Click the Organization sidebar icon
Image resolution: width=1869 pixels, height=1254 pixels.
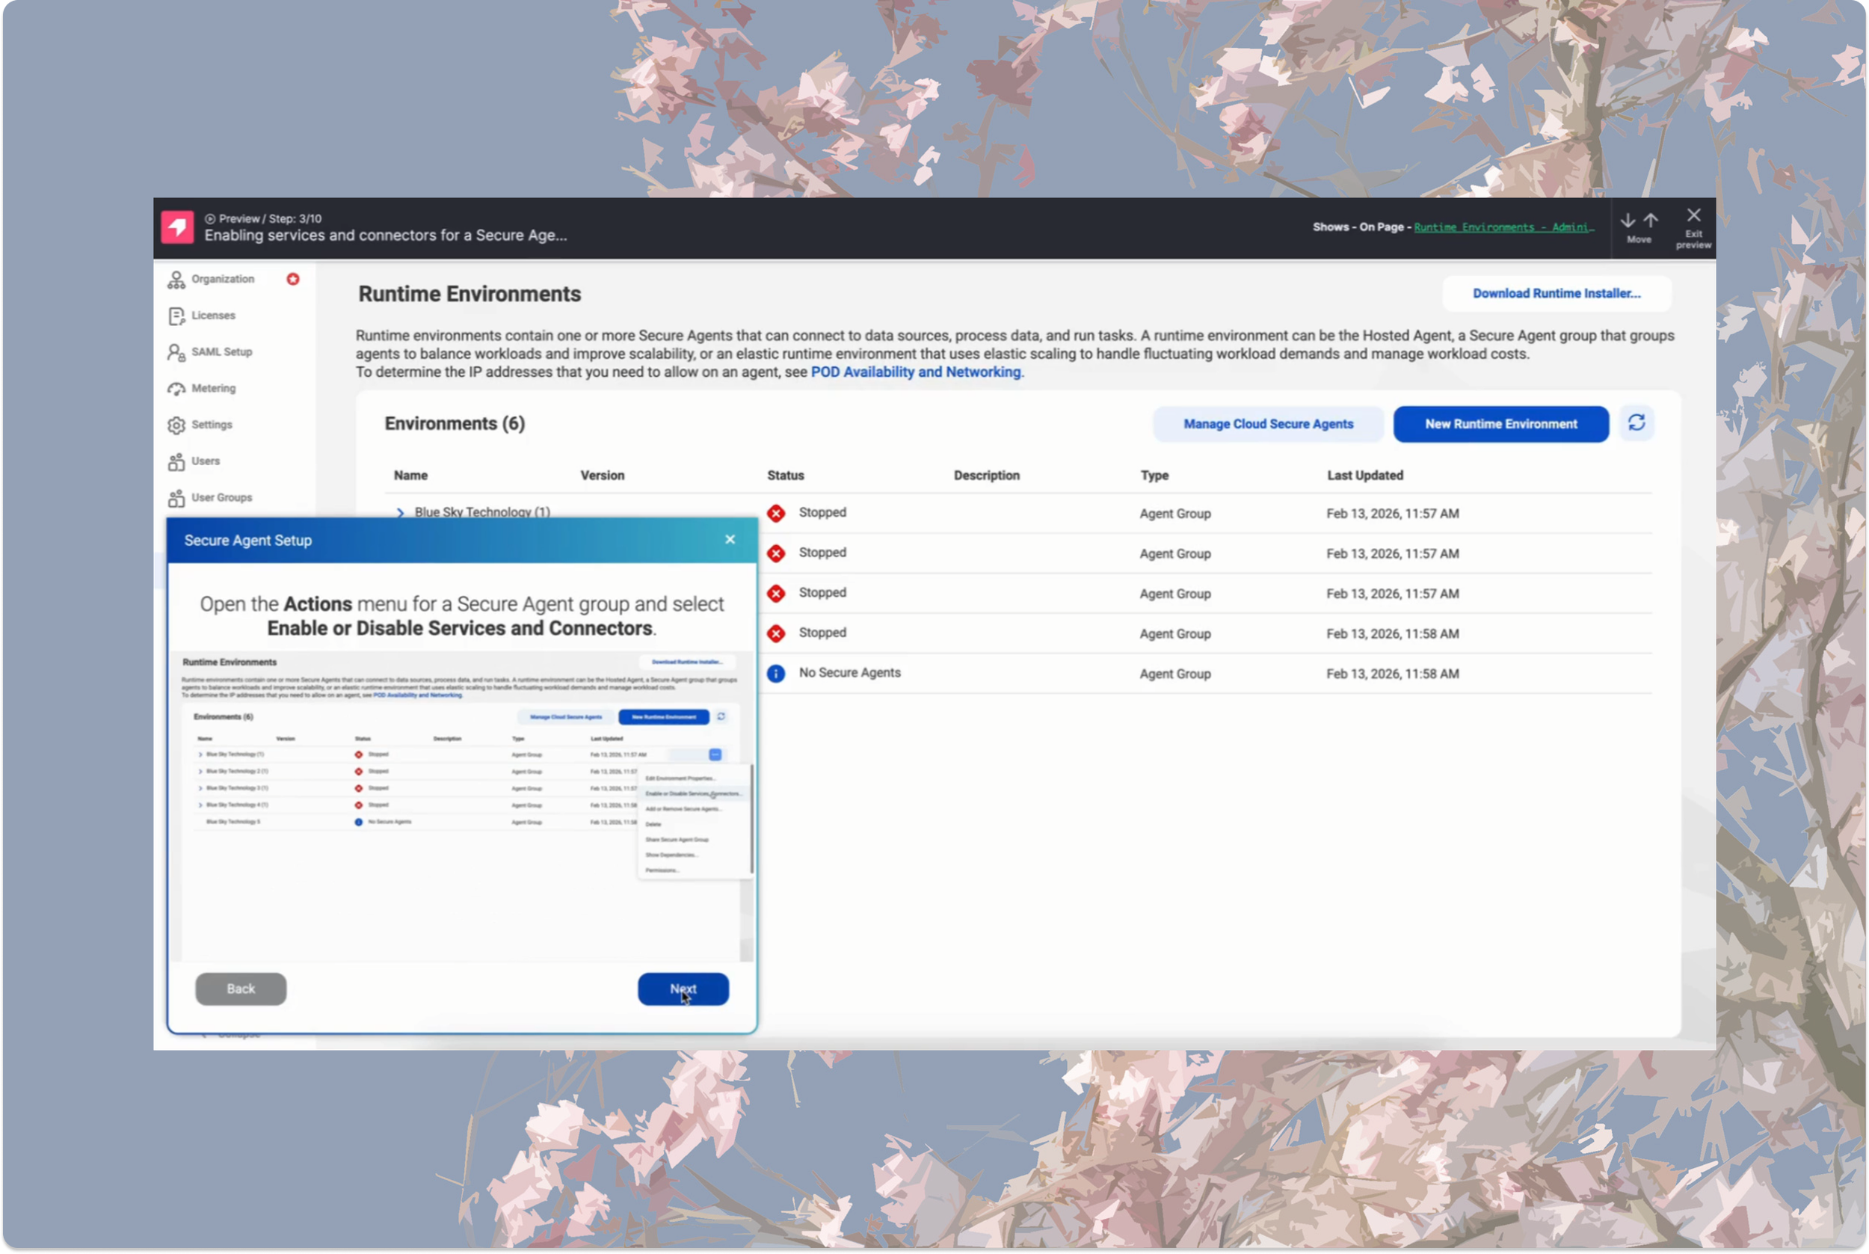[x=176, y=280]
